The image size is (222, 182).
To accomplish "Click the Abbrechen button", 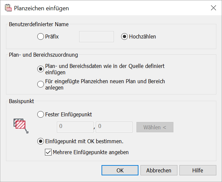I will [158, 170].
